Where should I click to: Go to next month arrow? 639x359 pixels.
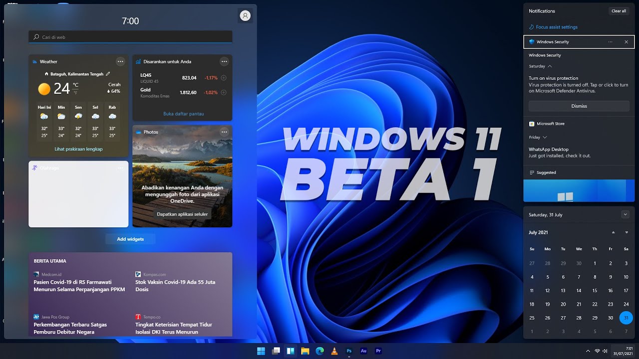point(627,232)
